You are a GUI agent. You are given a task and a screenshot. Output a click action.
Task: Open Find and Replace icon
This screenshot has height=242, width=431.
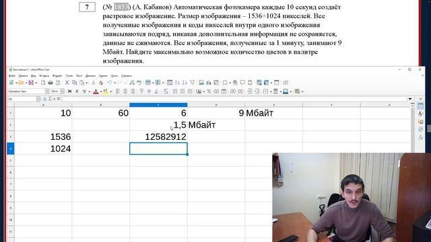tap(132, 83)
